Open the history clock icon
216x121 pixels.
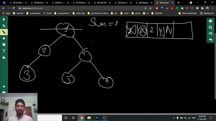tap(210, 34)
